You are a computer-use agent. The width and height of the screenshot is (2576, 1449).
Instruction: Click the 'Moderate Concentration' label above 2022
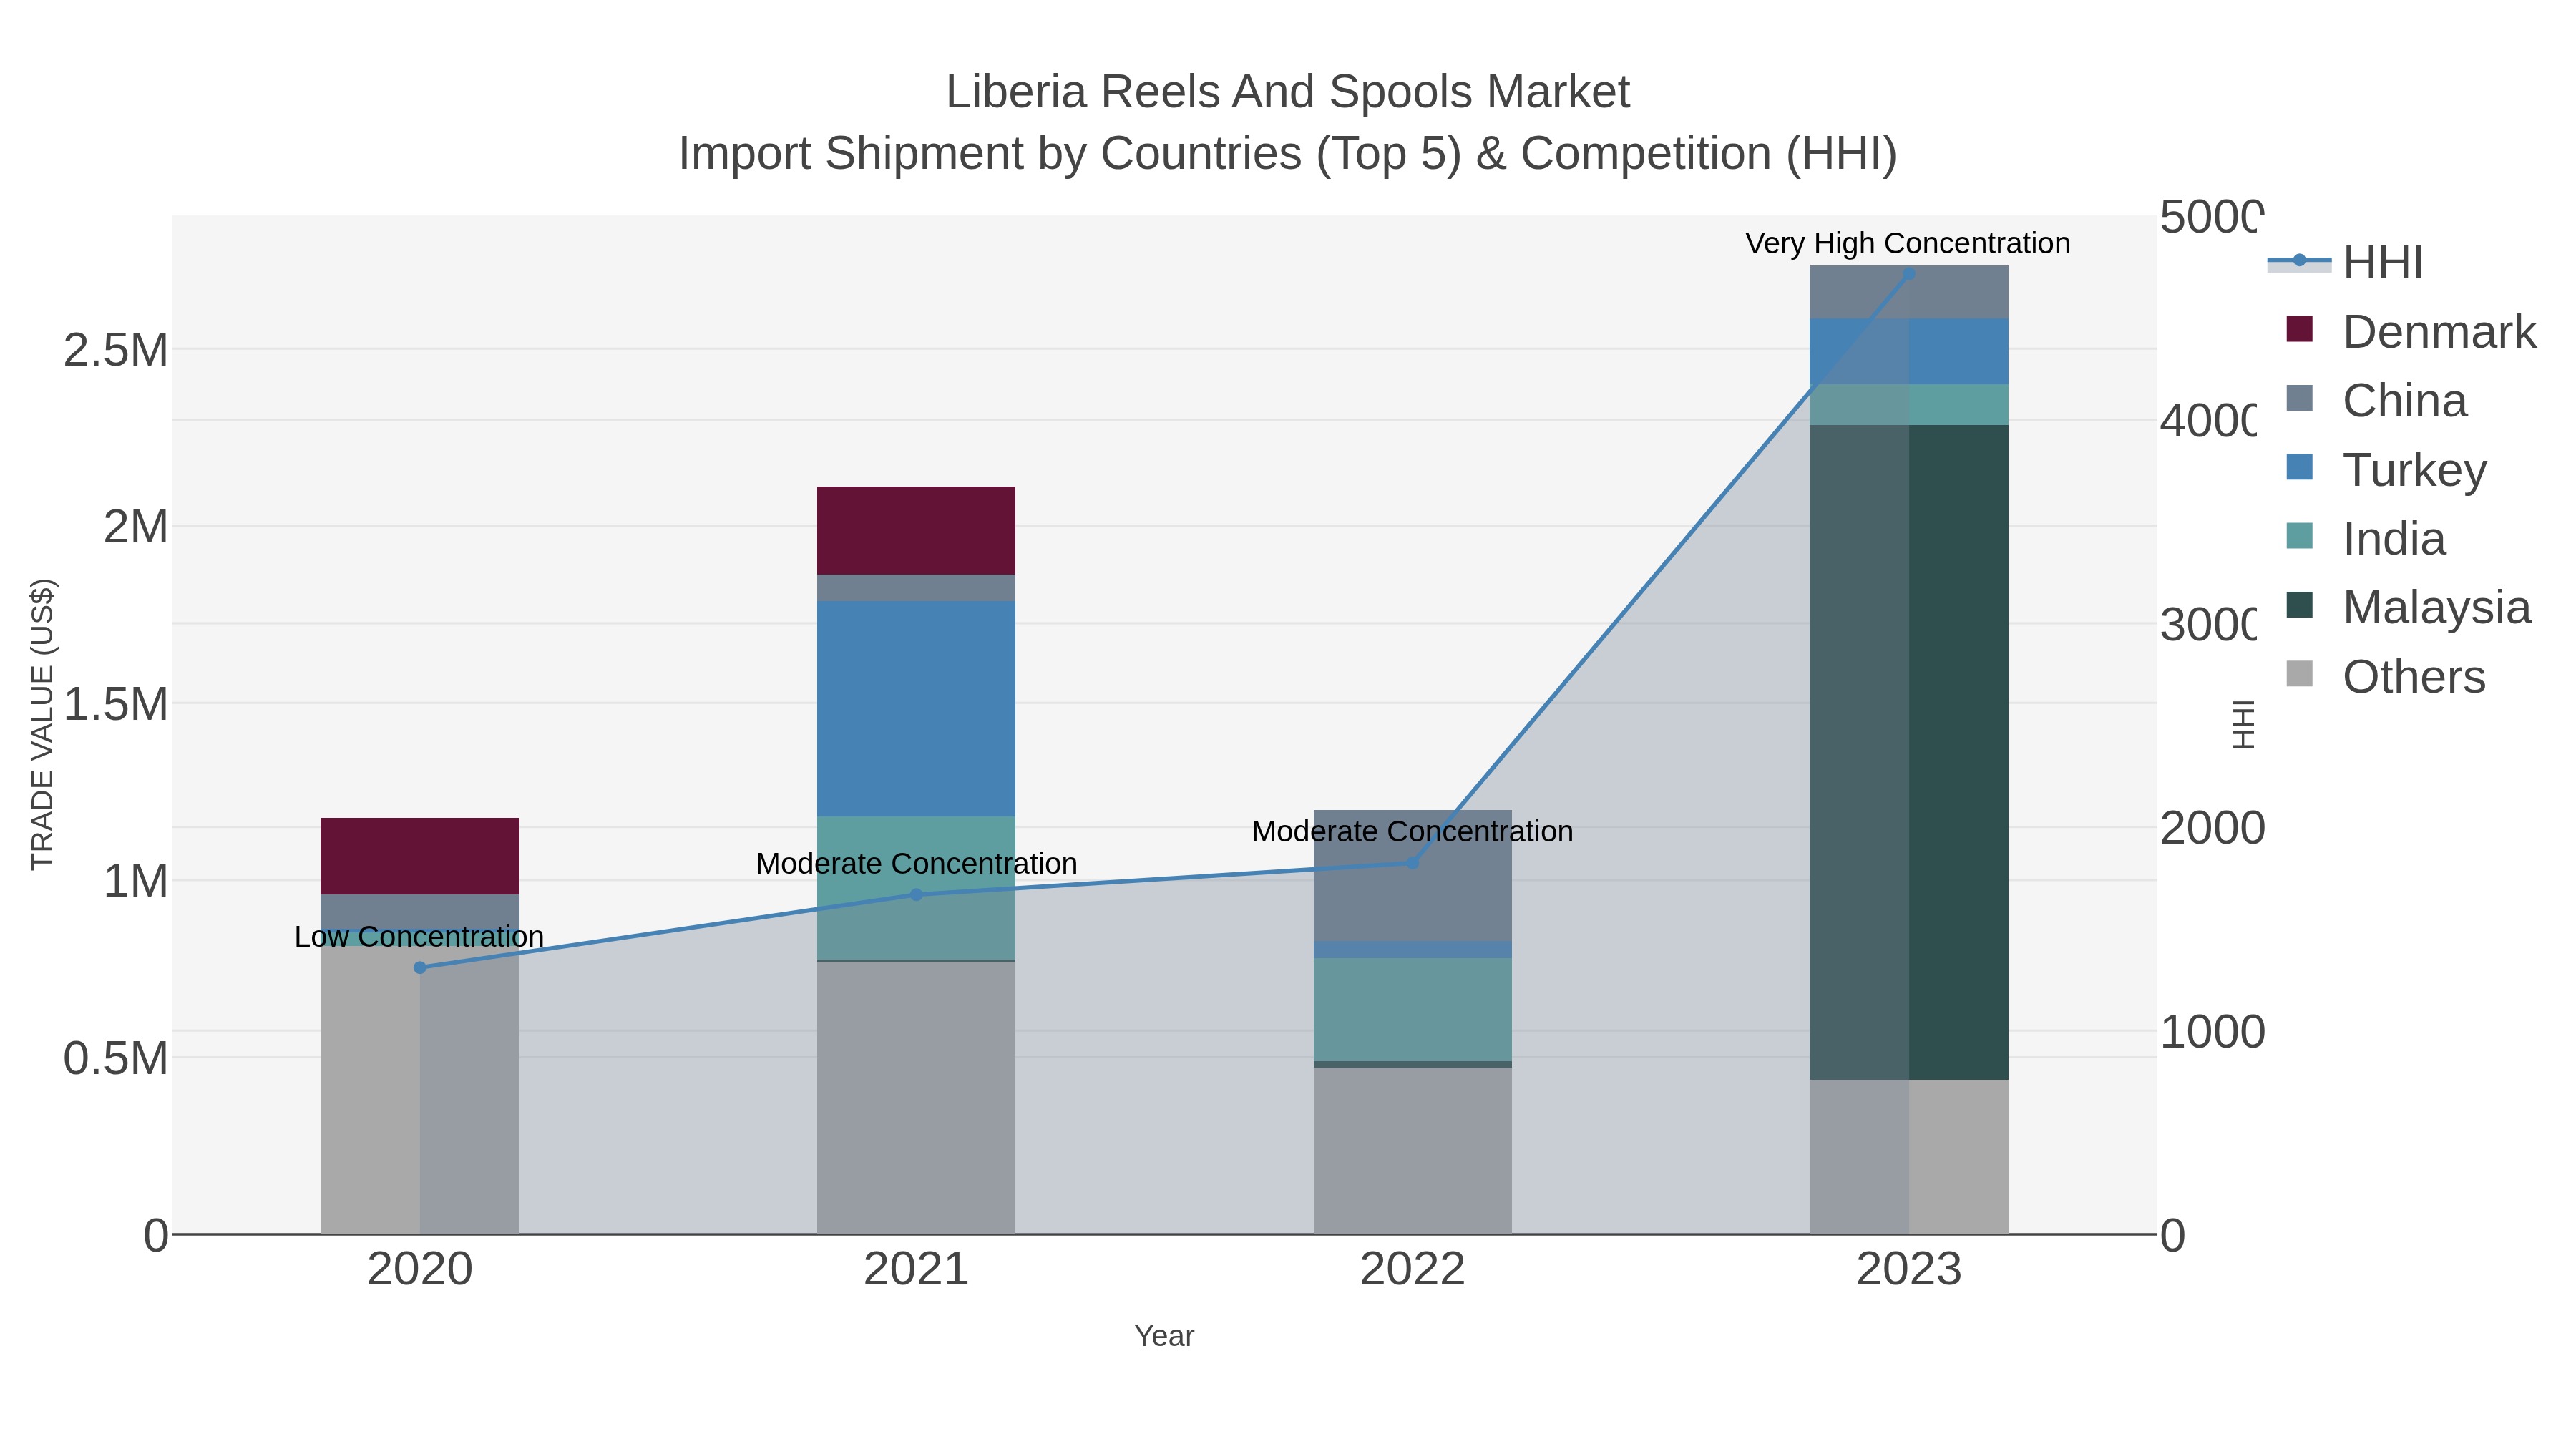click(1412, 831)
